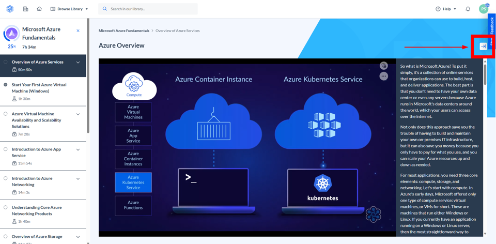496x244 pixels.
Task: Expand Introduction to Azure App Service chevron
Action: click(x=78, y=149)
